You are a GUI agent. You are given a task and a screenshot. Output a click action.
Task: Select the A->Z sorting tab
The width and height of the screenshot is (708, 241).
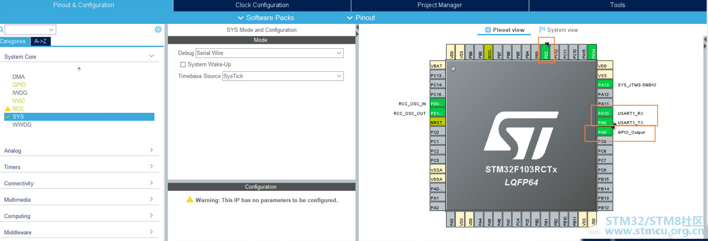tap(40, 41)
